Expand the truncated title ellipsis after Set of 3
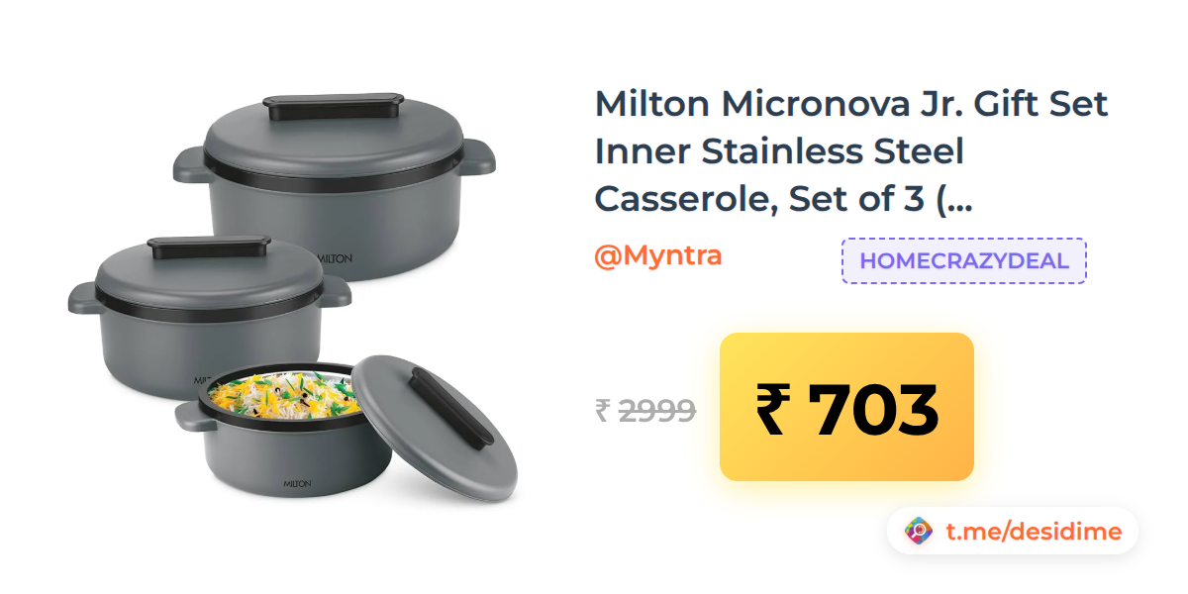Screen dimensions: 1188x594 point(954,200)
